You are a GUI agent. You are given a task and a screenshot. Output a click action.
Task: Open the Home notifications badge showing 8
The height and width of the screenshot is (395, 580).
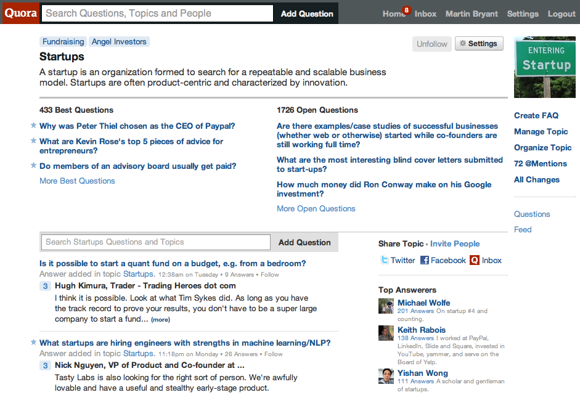[x=407, y=10]
